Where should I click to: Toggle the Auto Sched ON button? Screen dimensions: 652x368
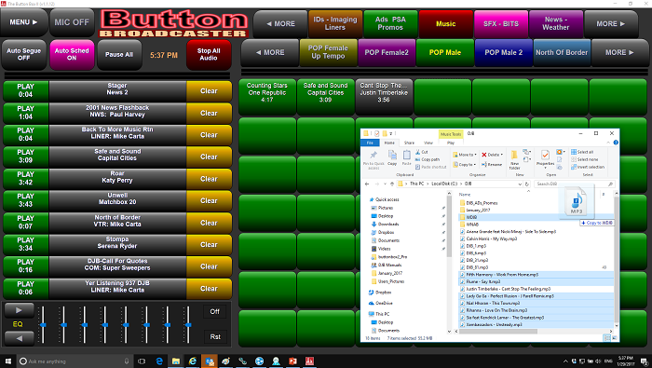(x=72, y=54)
